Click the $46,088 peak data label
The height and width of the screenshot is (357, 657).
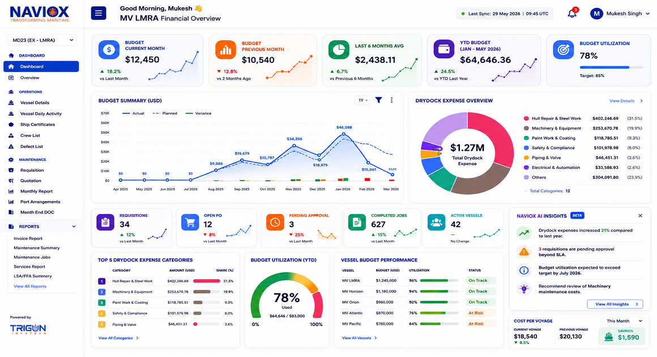[x=344, y=127]
